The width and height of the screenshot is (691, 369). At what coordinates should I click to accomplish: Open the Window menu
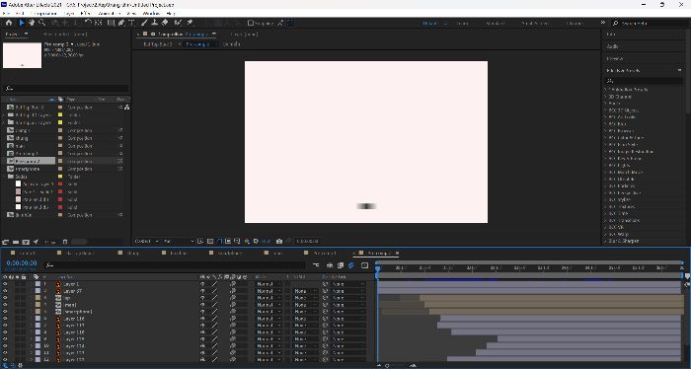151,14
